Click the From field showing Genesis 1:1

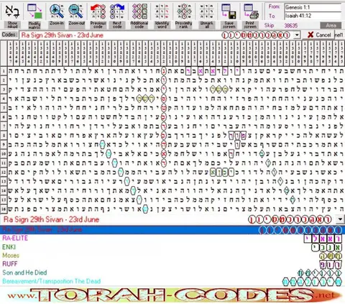click(x=313, y=7)
